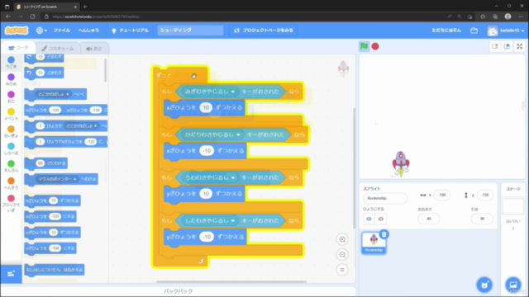529x297 pixels.
Task: Enter full screen stage mode
Action: click(x=520, y=46)
